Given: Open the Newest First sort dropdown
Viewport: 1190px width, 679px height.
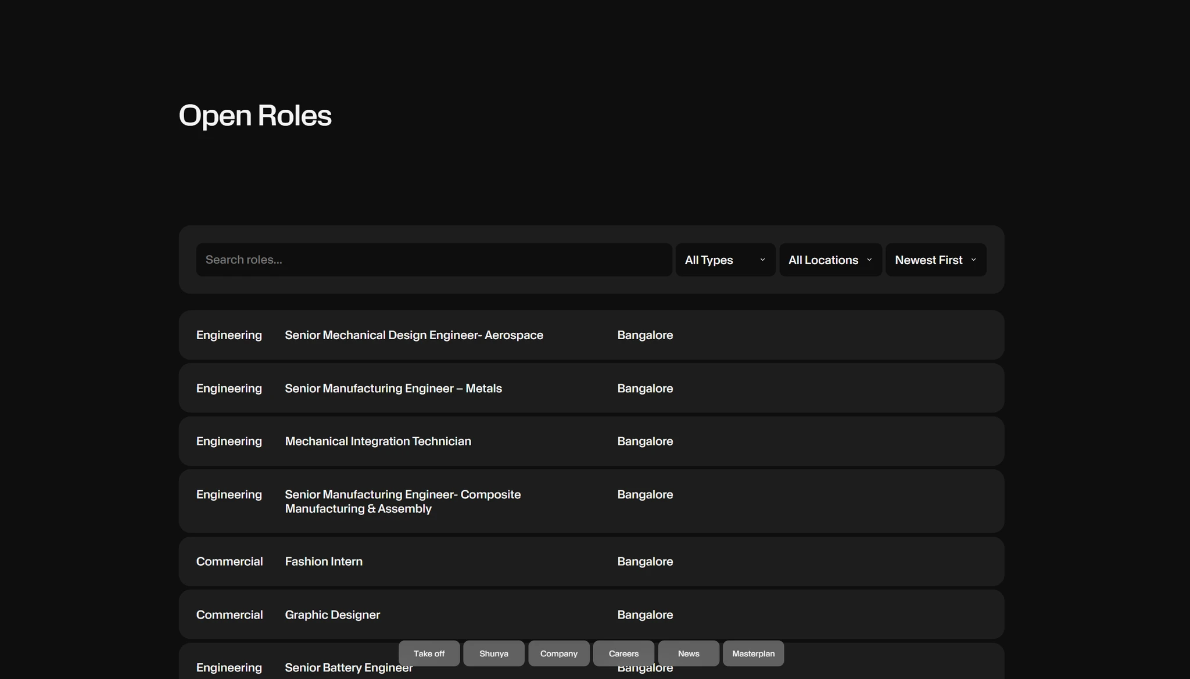Looking at the screenshot, I should pyautogui.click(x=928, y=260).
